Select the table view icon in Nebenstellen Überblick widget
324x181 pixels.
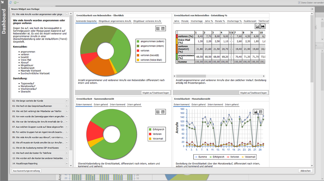tap(163, 28)
